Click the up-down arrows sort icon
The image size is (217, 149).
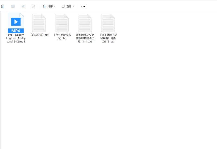click(44, 6)
